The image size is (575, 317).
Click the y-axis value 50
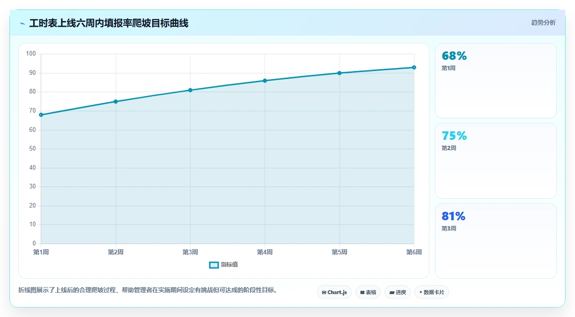[32, 149]
